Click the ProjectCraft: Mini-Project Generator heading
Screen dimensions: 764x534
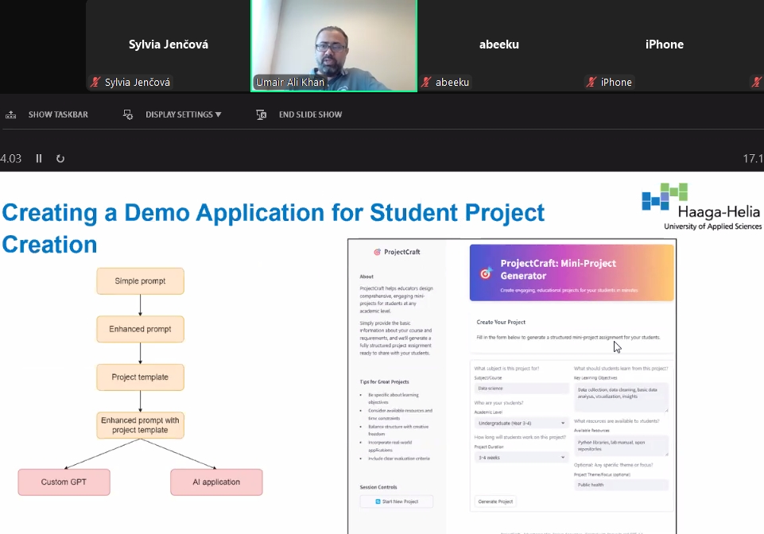[x=558, y=269]
